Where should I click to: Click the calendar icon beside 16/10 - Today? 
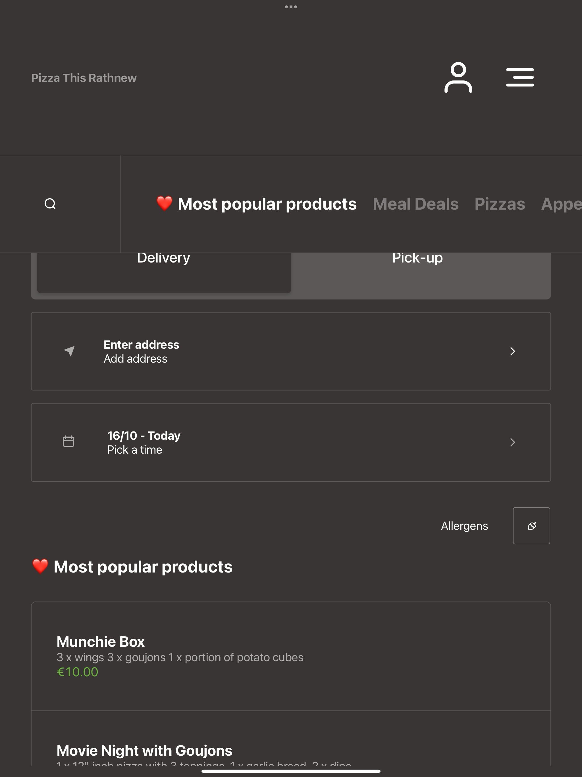point(68,441)
